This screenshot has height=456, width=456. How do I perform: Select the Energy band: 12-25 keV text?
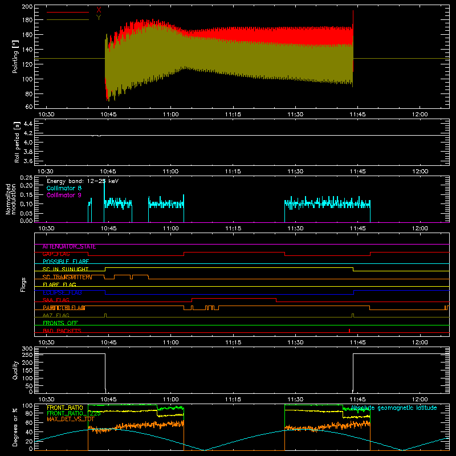83,181
